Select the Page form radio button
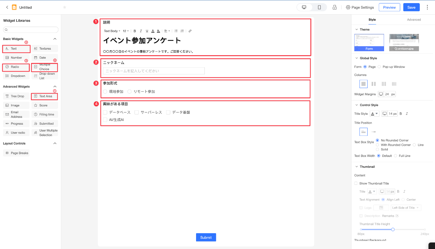The image size is (435, 249). click(365, 67)
